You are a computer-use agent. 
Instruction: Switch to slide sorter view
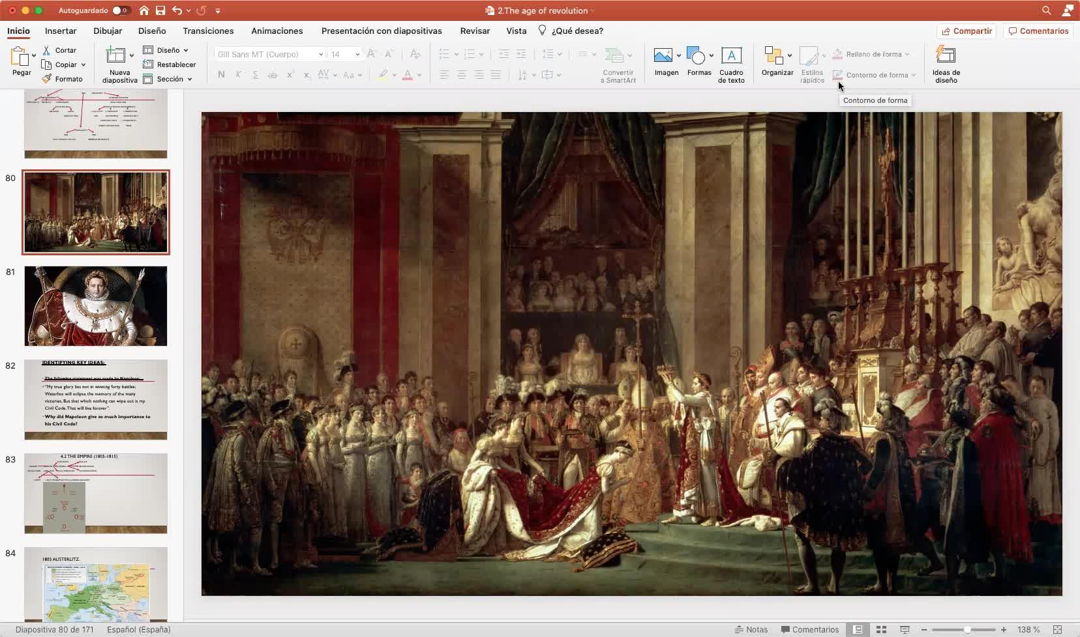881,630
